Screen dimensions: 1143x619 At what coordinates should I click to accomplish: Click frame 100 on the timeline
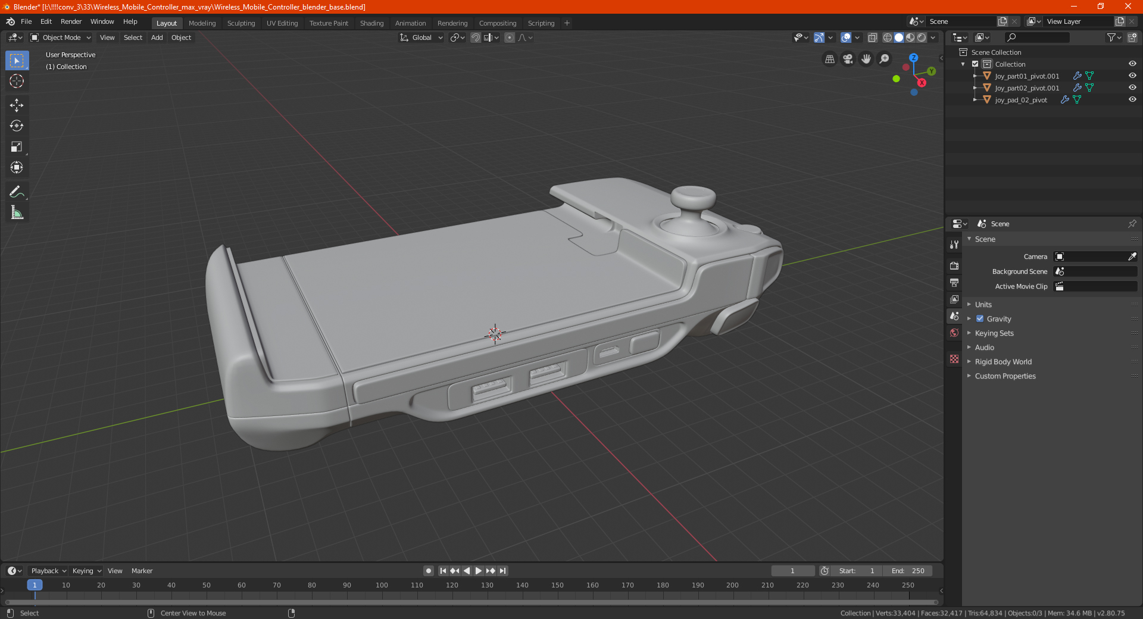point(382,585)
